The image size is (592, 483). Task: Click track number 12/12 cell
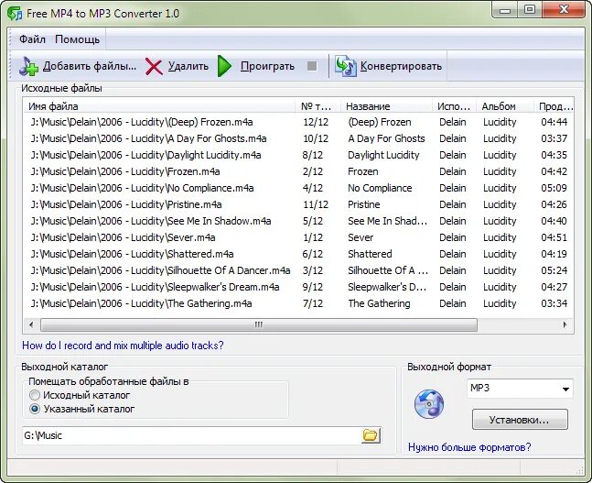click(316, 122)
